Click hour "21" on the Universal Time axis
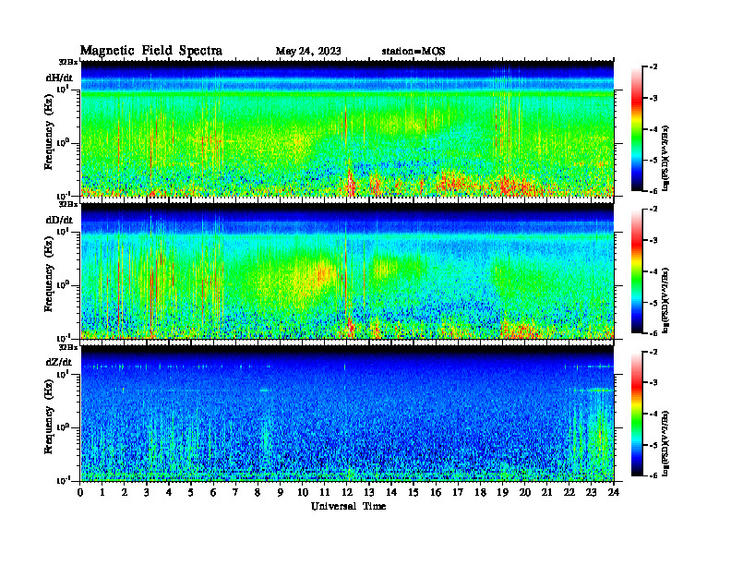Screen dimensions: 731x565 coord(546,492)
